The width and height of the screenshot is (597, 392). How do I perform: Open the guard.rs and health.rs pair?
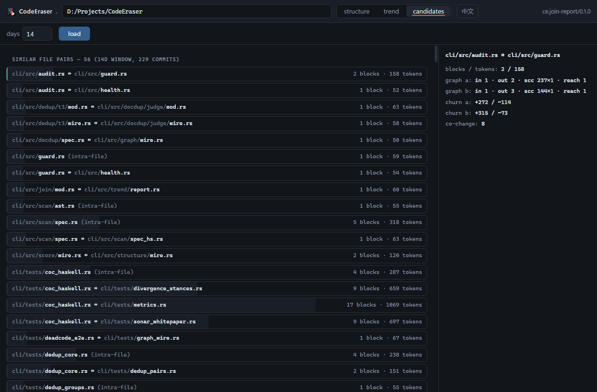(217, 173)
